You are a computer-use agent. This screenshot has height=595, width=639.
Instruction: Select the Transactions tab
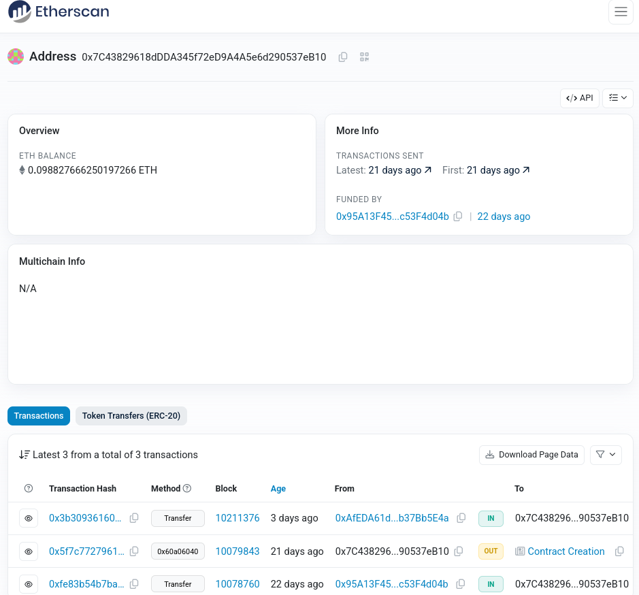(x=39, y=416)
